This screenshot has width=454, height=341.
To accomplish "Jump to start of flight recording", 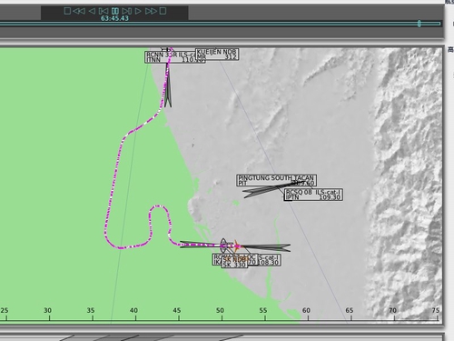I will 67,11.
